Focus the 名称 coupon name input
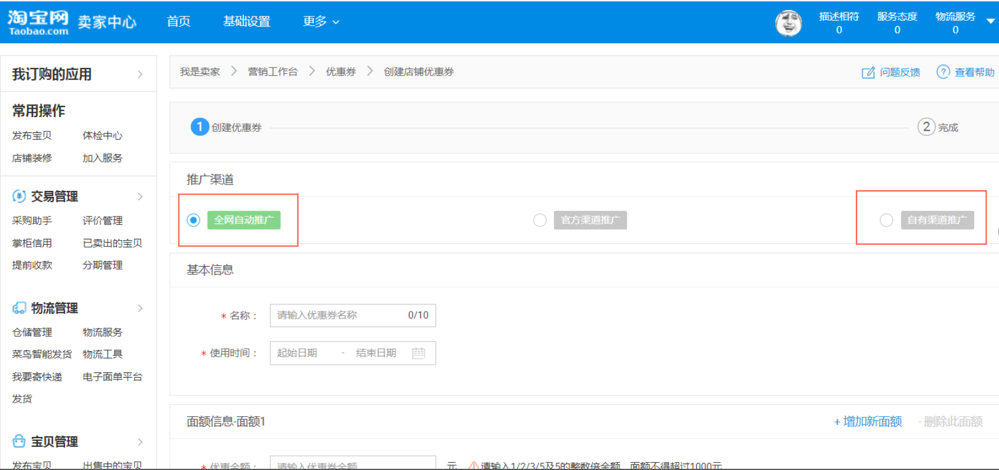999x470 pixels. [x=353, y=315]
